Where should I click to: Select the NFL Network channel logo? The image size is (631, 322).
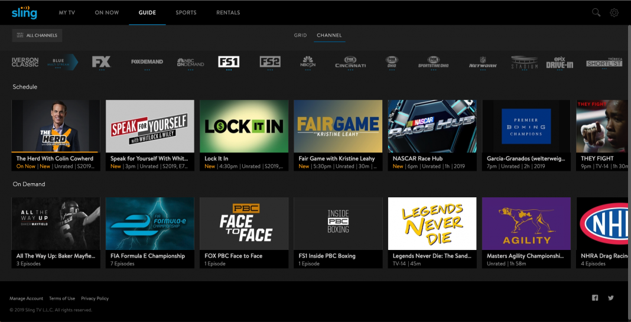[483, 62]
